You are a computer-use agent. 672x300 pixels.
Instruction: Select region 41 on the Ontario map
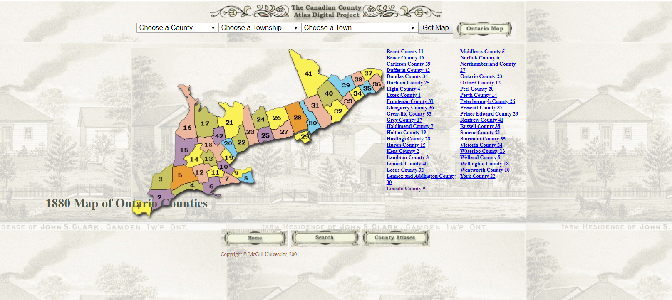pyautogui.click(x=308, y=74)
